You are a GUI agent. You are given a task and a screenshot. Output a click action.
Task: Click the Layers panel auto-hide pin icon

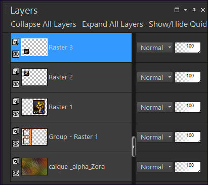194,10
